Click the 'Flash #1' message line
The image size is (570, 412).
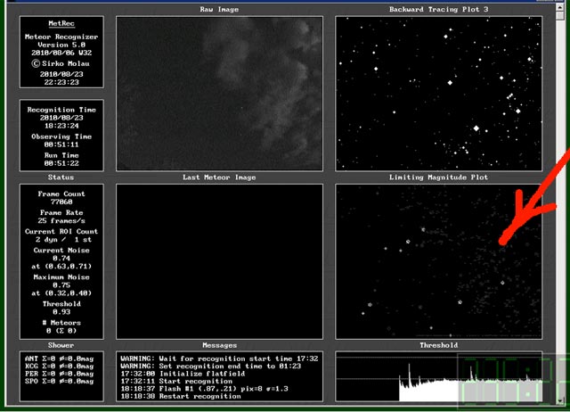[202, 389]
